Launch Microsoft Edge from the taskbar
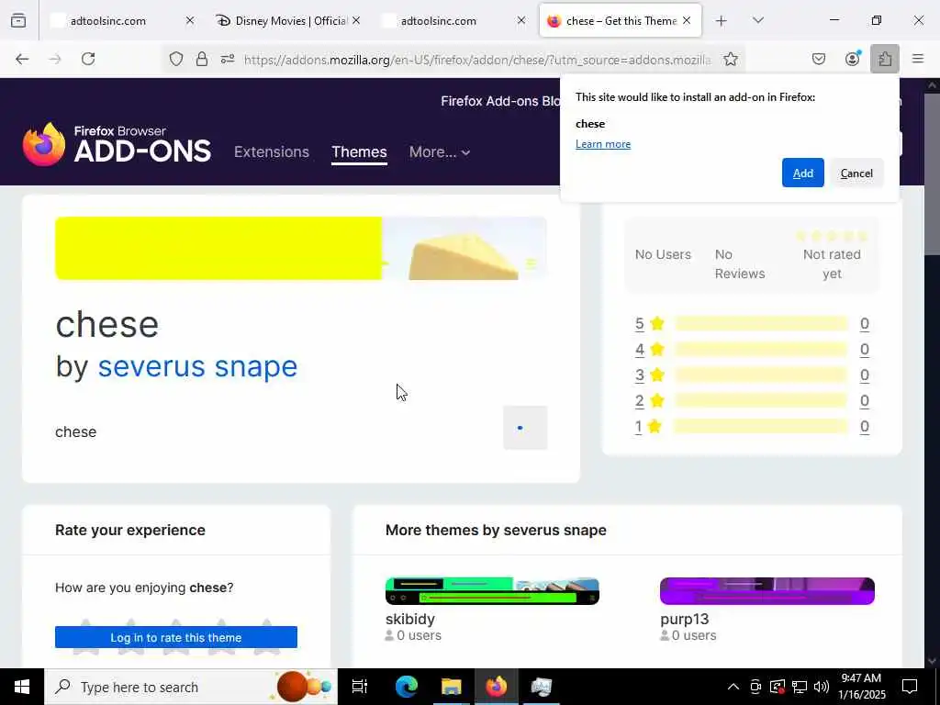The height and width of the screenshot is (705, 940). click(x=406, y=687)
